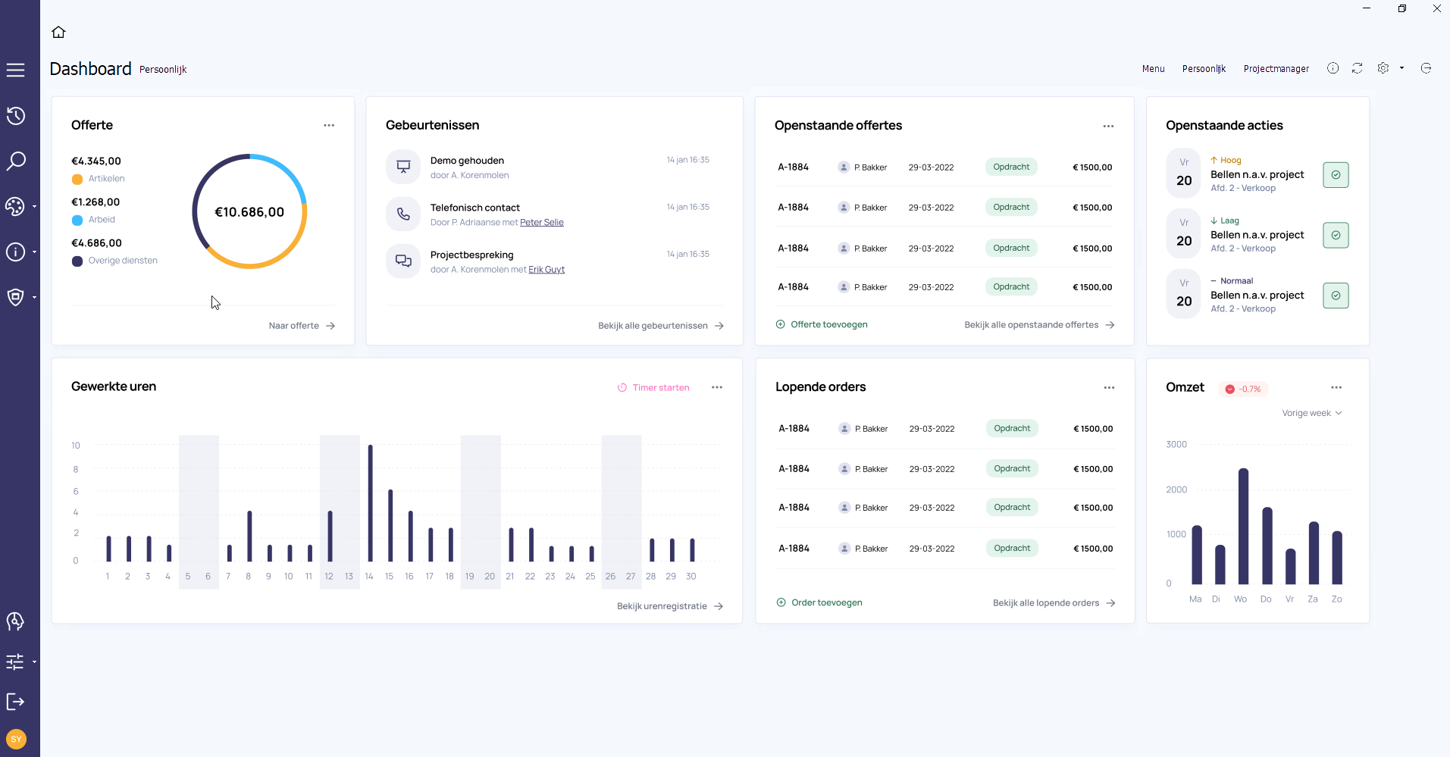Image resolution: width=1450 pixels, height=757 pixels.
Task: Click the SY user avatar
Action: point(16,739)
